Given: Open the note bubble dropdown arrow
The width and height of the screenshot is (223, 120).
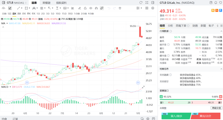Looking at the screenshot, I should click(68, 8).
